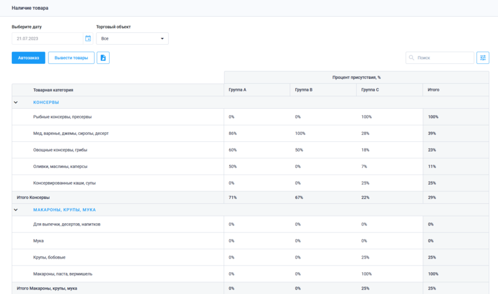Collapse the Макароны, крупы, мука chevron
Screen dimensions: 498x294
tap(16, 210)
